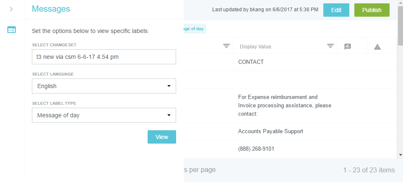Click the Select Changeset input field

pos(104,57)
